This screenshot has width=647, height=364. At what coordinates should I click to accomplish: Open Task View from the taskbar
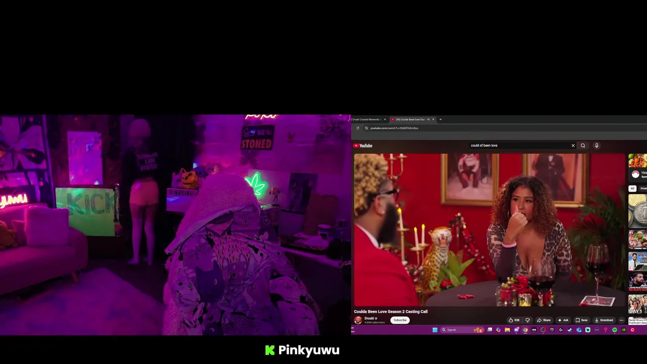489,330
